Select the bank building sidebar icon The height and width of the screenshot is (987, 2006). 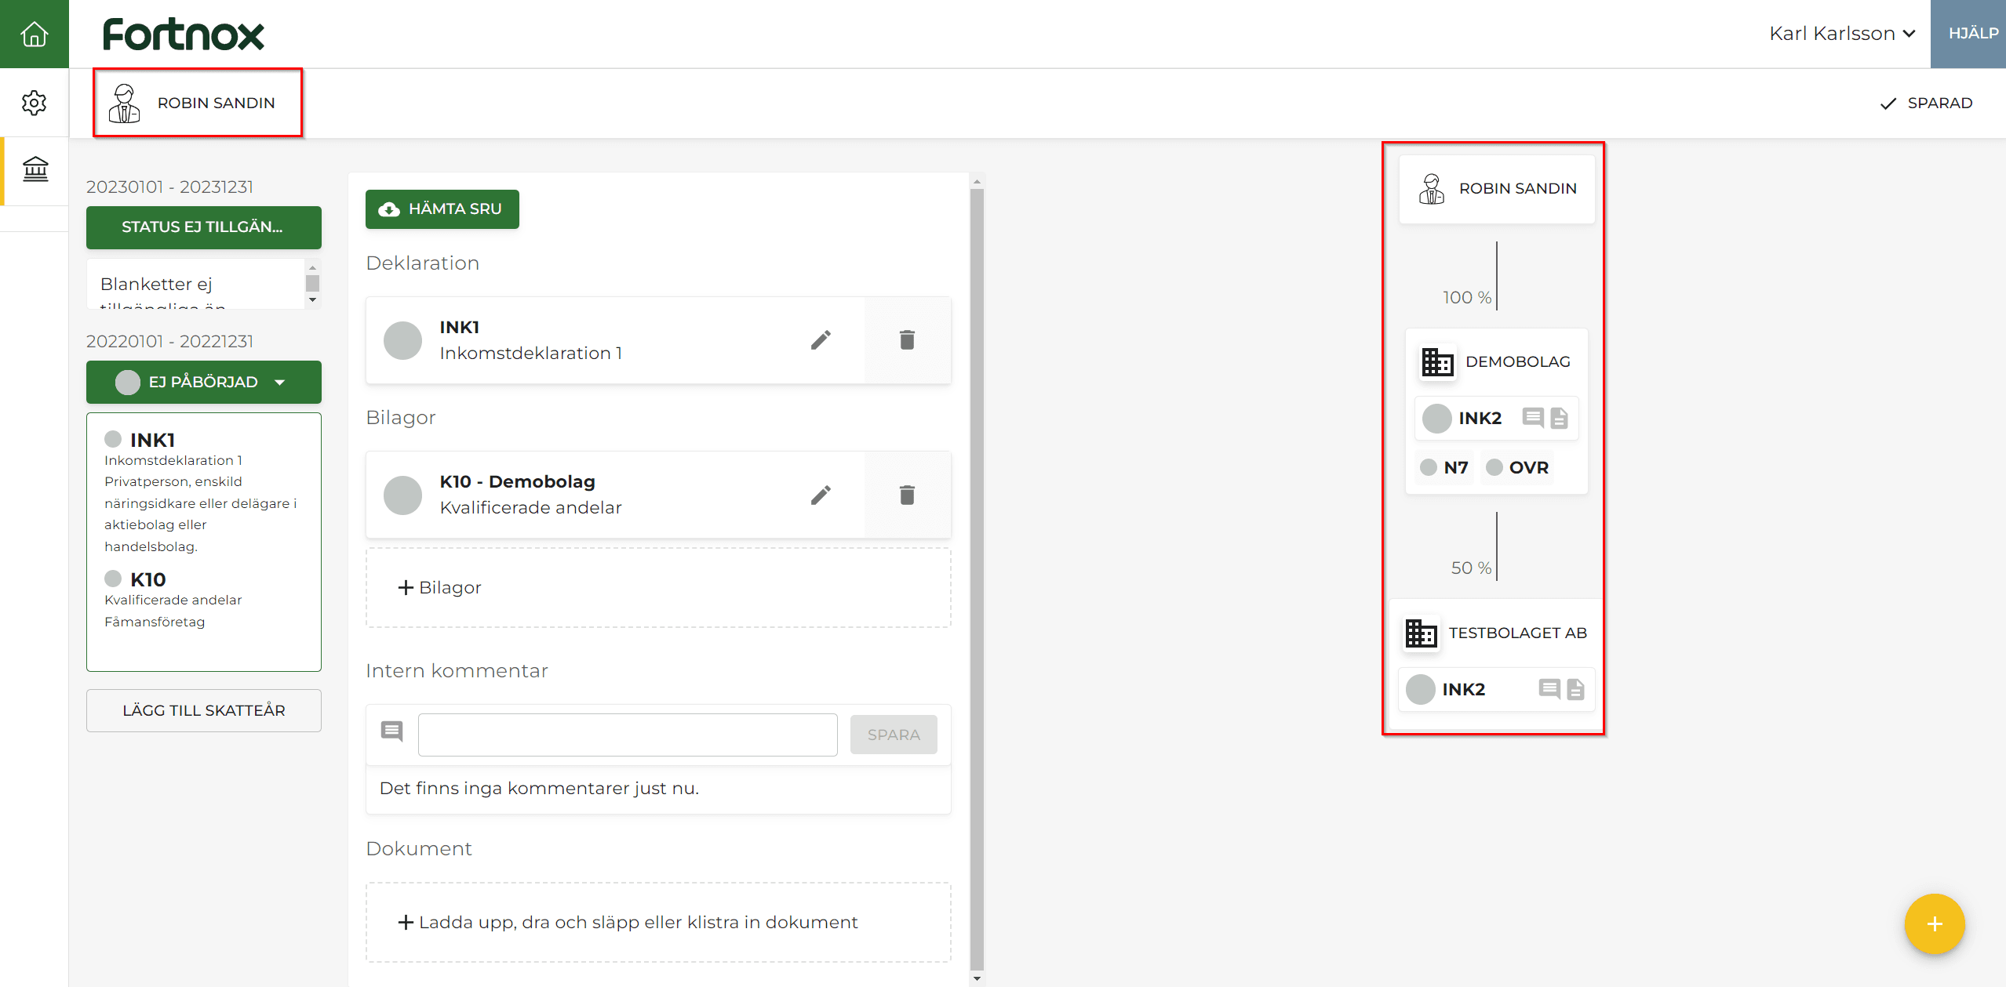(35, 169)
